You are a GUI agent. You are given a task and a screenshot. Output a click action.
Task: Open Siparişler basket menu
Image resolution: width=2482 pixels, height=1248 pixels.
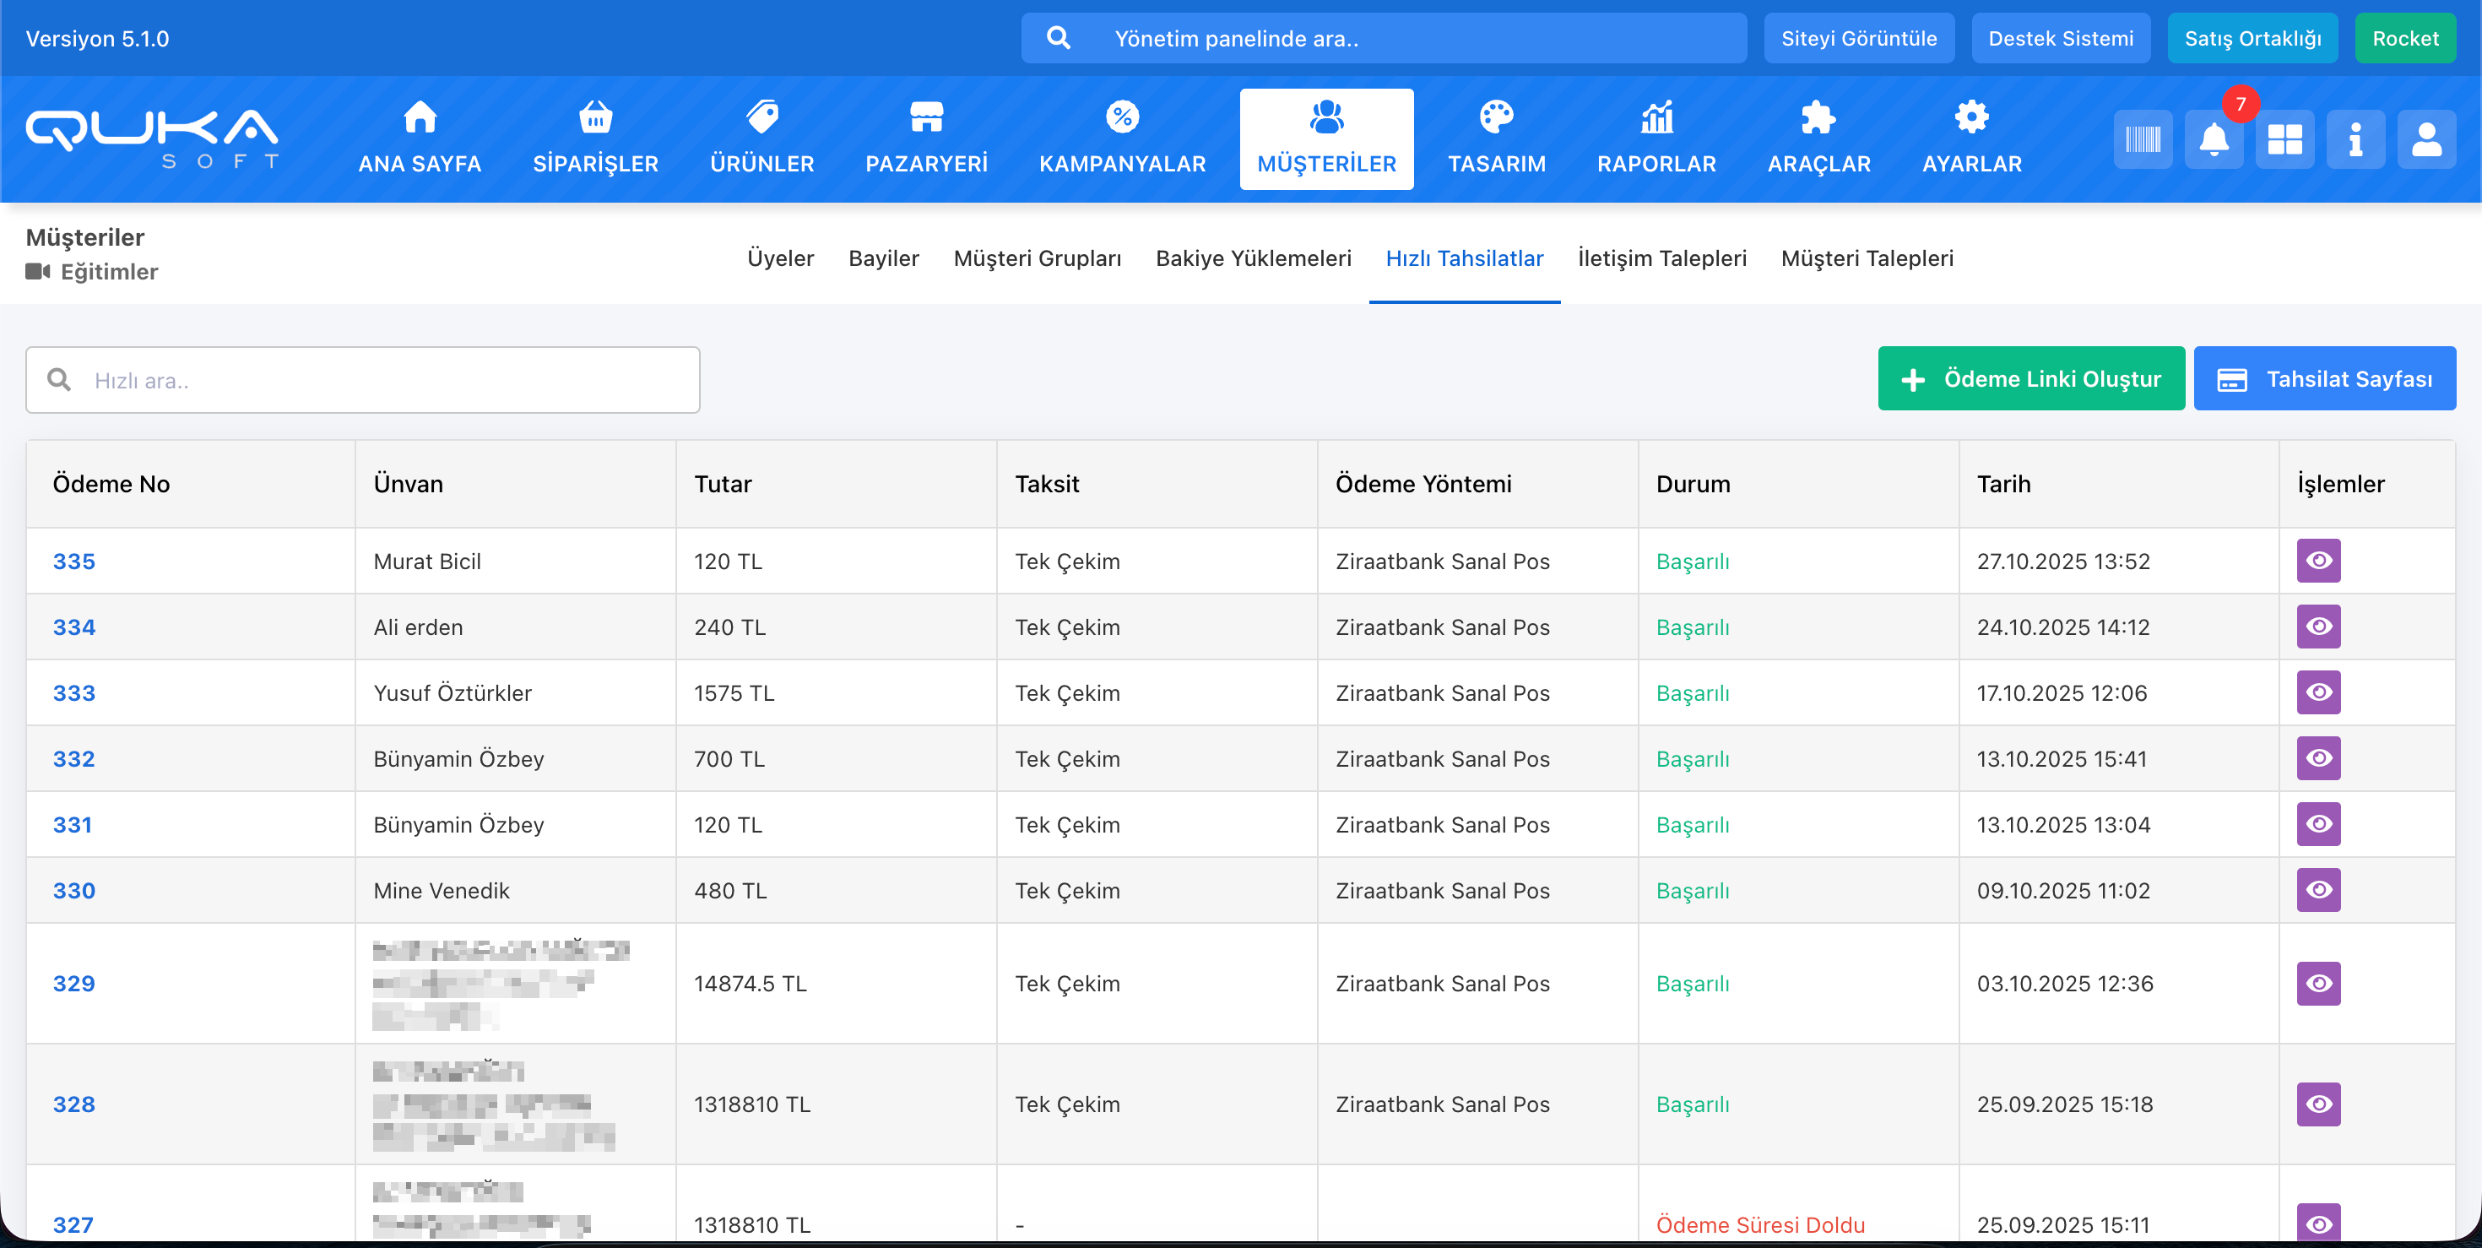[x=595, y=138]
